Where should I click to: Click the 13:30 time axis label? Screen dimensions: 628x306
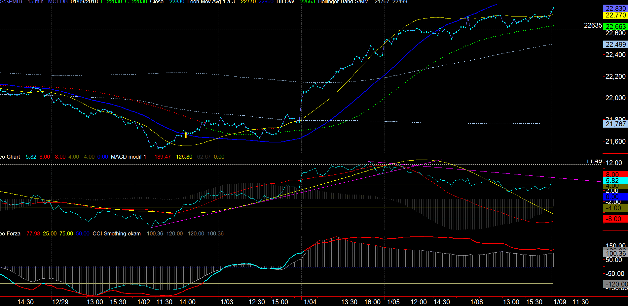349,302
